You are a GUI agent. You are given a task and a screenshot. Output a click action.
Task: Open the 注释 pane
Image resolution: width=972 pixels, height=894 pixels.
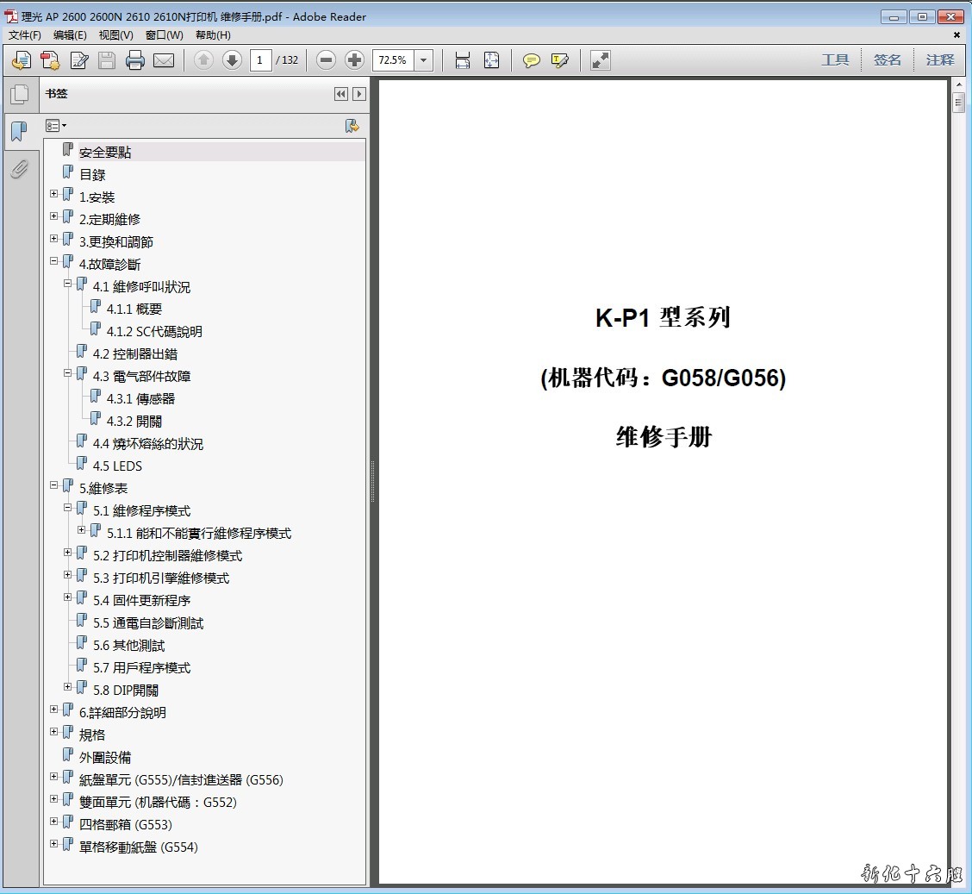(x=940, y=60)
